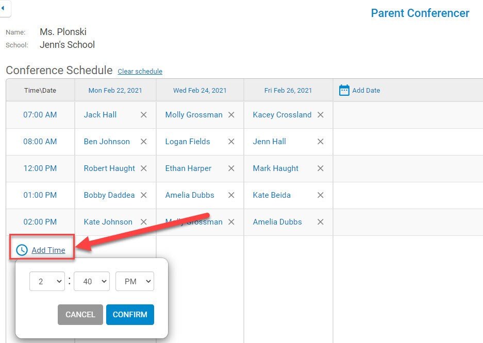
Task: Remove Jack Hall from the Monday 07:00 AM slot
Action: 144,115
